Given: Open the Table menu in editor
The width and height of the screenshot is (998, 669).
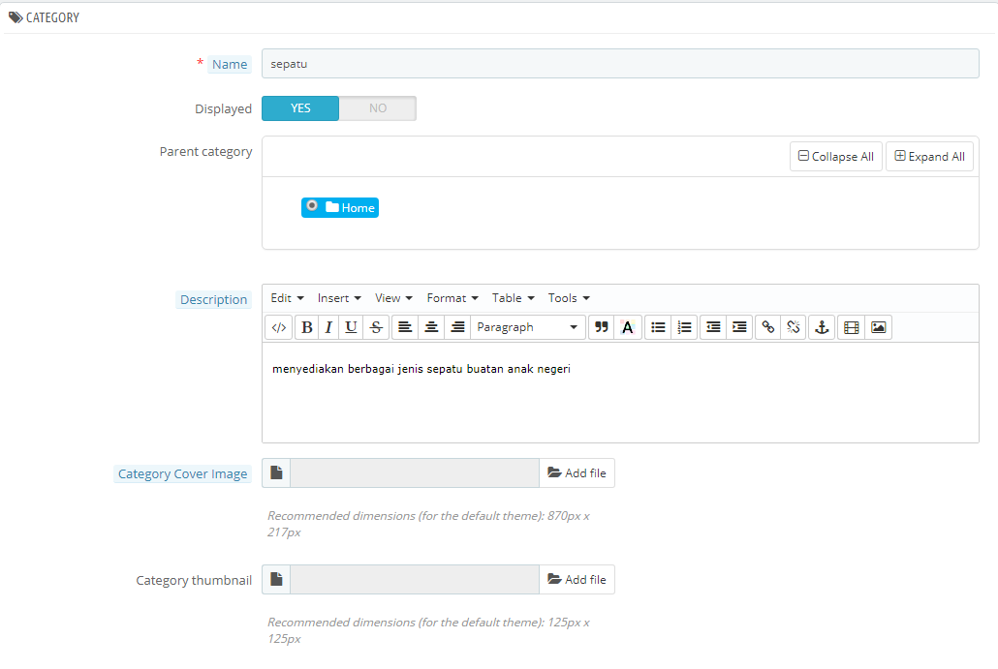Looking at the screenshot, I should (513, 298).
